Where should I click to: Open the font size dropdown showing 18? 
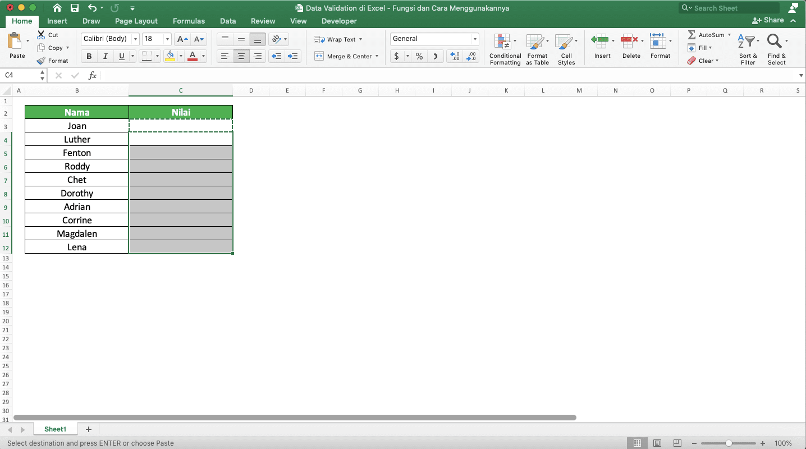pyautogui.click(x=168, y=39)
